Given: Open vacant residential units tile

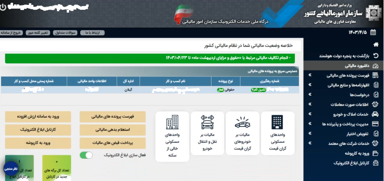Looking at the screenshot, I should [x=172, y=136].
